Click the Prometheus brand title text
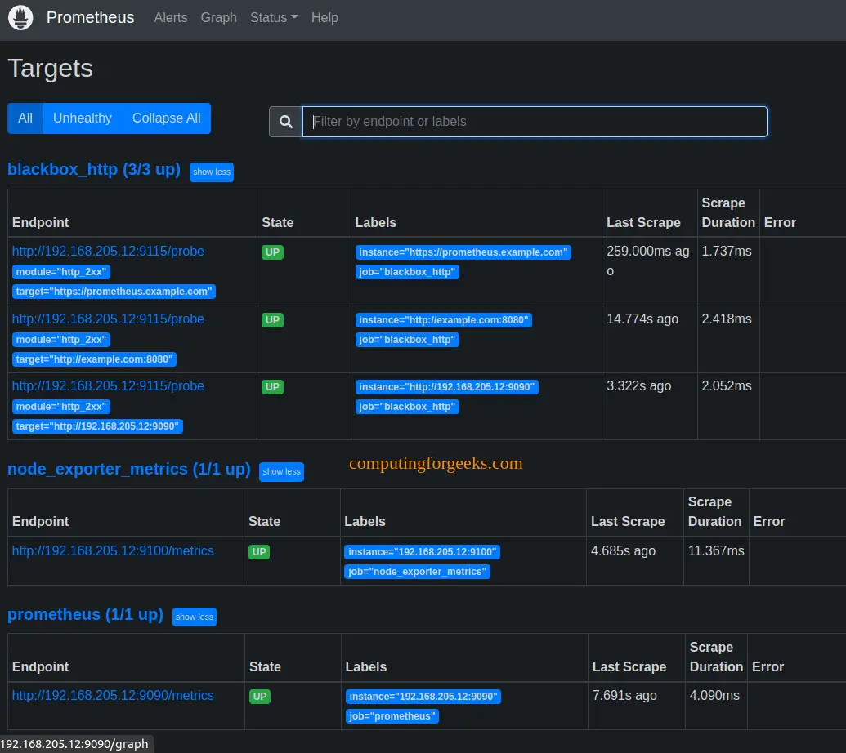The image size is (846, 753). pyautogui.click(x=90, y=17)
